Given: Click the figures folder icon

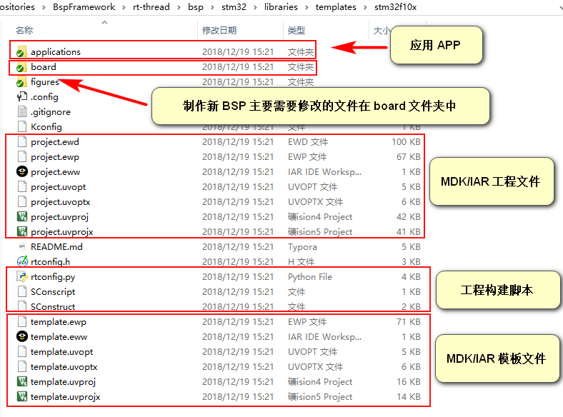Looking at the screenshot, I should (x=21, y=82).
